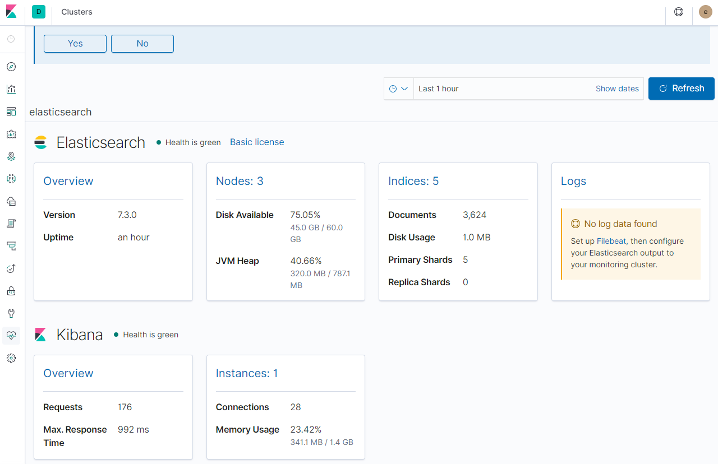Click Elasticsearch 'Health is green' status

pos(189,142)
